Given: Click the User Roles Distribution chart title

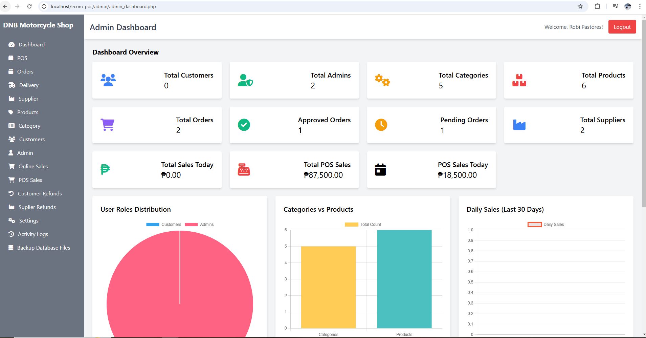Looking at the screenshot, I should tap(136, 209).
